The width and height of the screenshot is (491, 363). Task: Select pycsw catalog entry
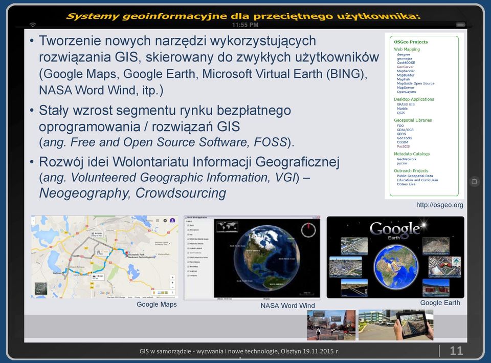click(x=402, y=163)
